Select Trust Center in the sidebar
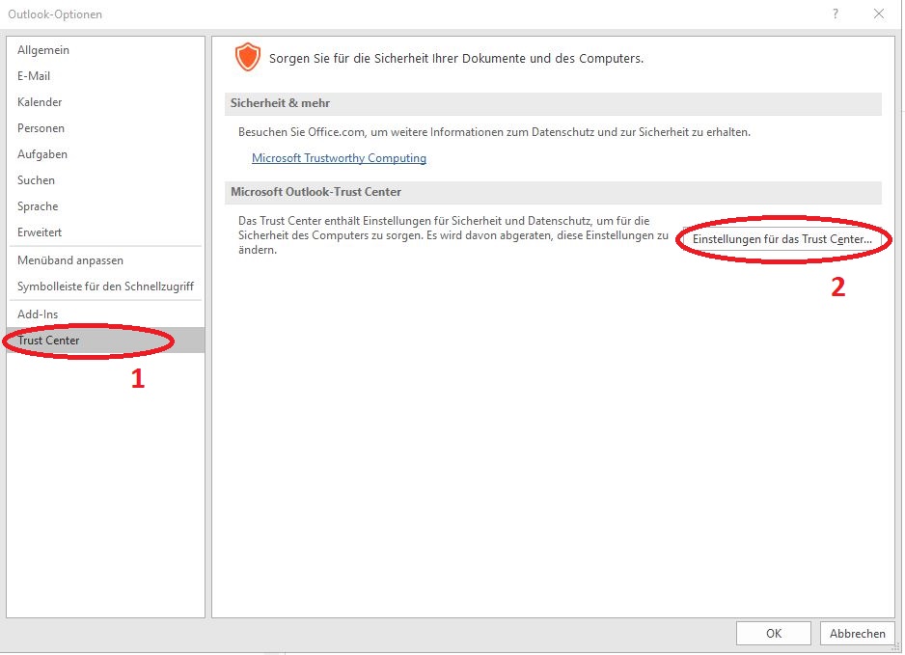905x655 pixels. [105, 340]
